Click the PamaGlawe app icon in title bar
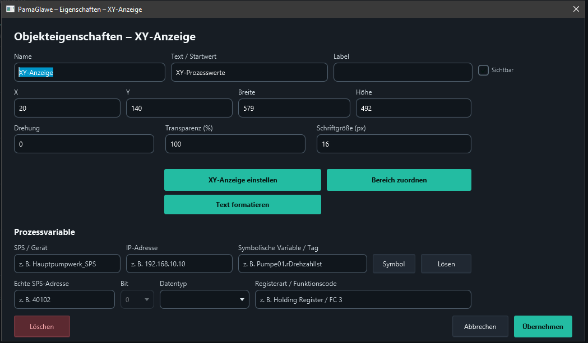588x343 pixels. click(10, 9)
